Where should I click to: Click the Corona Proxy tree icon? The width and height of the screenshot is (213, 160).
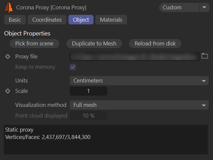tap(9, 7)
